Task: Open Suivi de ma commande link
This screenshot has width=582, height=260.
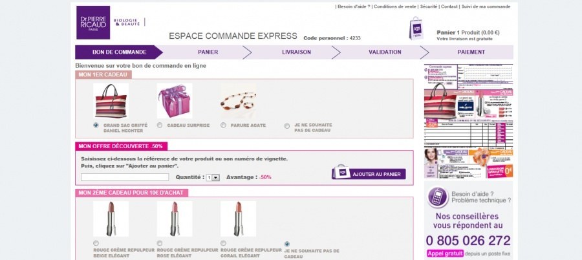Action: pyautogui.click(x=486, y=6)
